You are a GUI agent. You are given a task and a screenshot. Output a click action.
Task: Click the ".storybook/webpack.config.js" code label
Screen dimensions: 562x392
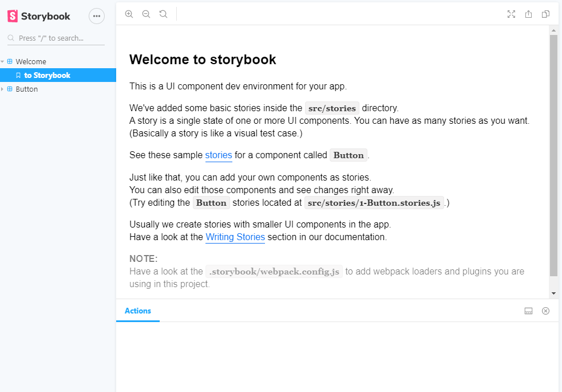click(274, 272)
